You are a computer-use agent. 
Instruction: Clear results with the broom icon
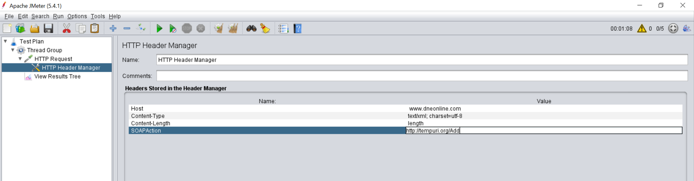point(218,28)
